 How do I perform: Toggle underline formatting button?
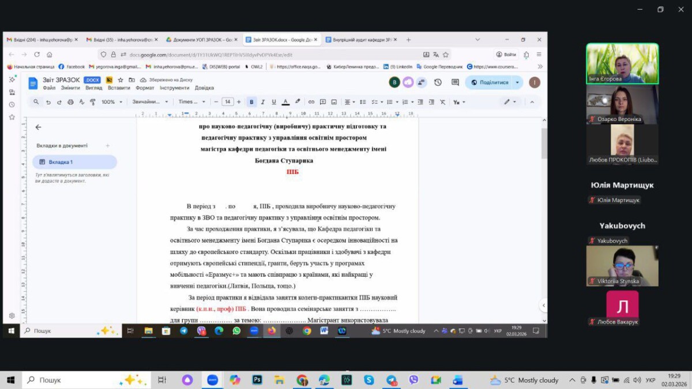(274, 102)
